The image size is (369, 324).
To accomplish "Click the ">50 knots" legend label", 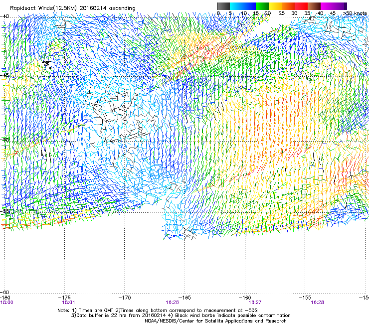I will pos(355,13).
